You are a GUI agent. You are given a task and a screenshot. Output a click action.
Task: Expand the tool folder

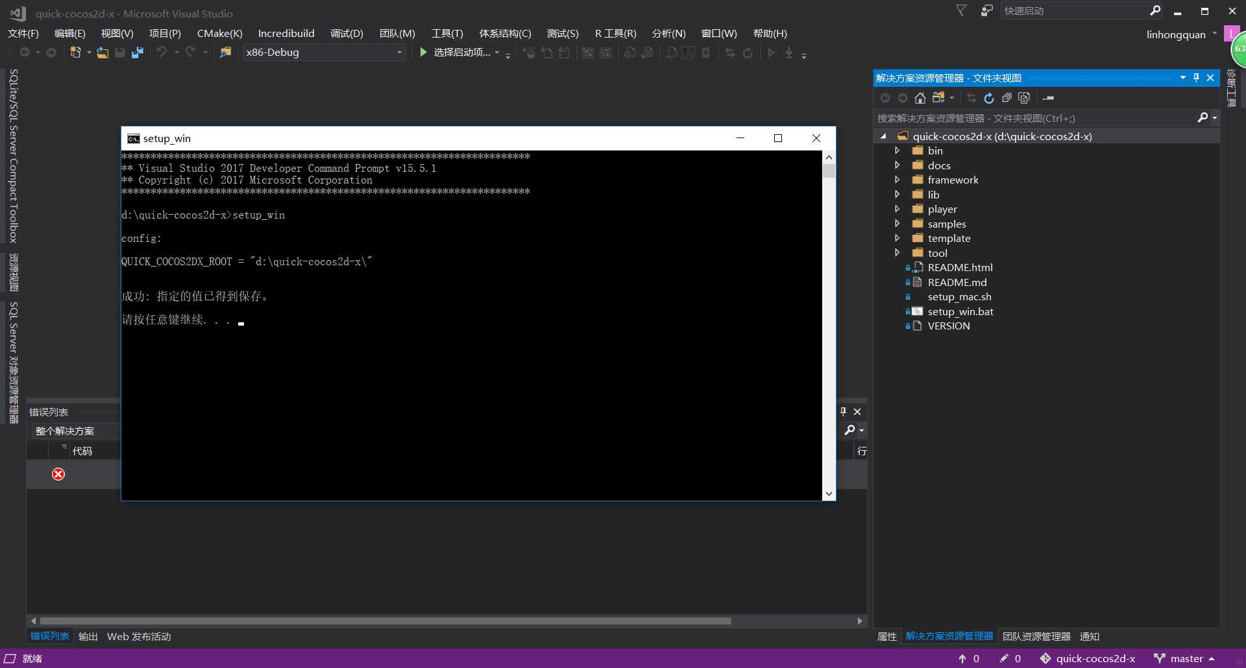click(x=897, y=253)
